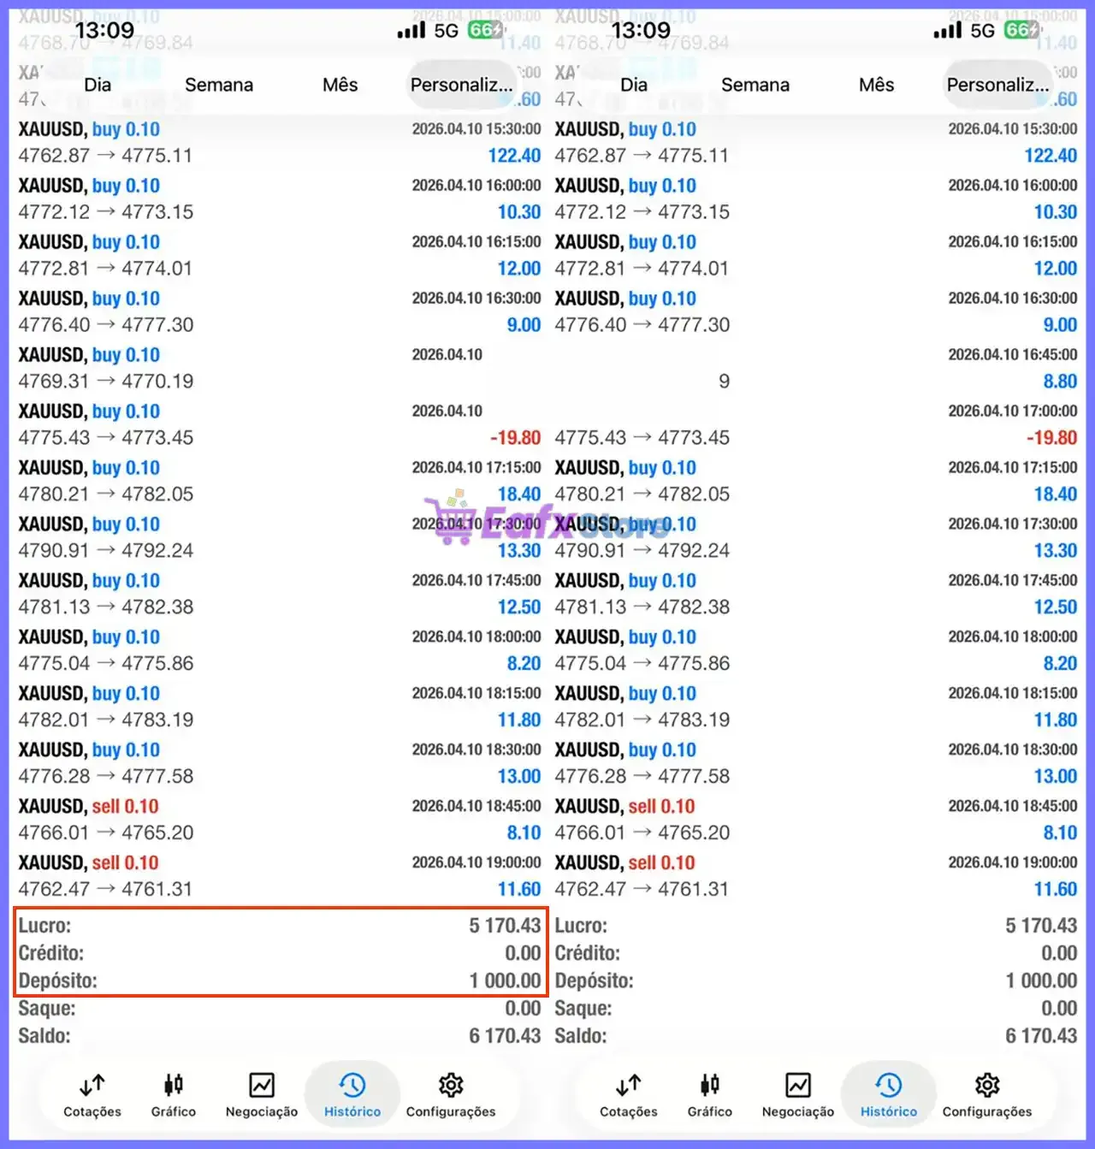Open right screen XAUUSD sell 0.10 at 18:45:00
The image size is (1095, 1149).
point(624,807)
